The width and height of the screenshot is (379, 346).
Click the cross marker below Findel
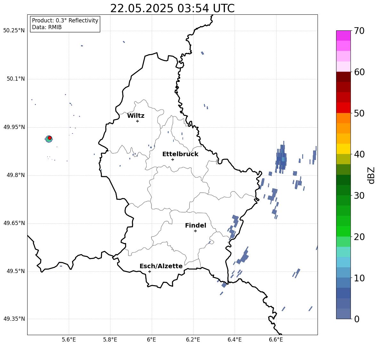pyautogui.click(x=195, y=231)
